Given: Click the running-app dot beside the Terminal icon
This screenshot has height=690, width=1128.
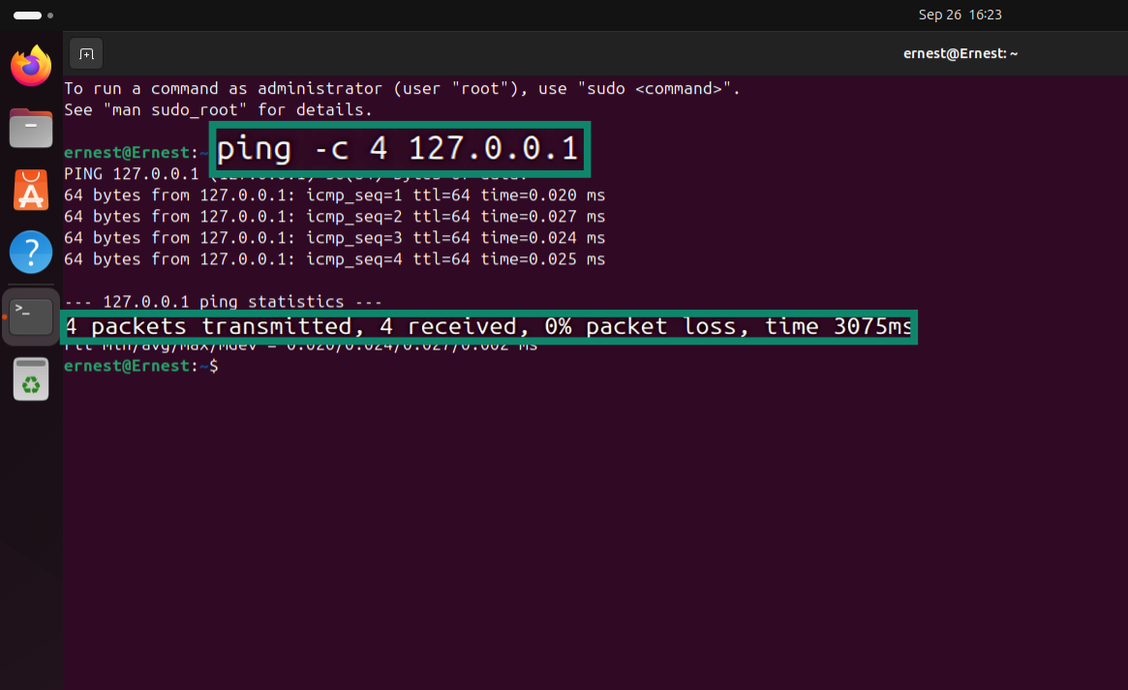Looking at the screenshot, I should tap(6, 315).
